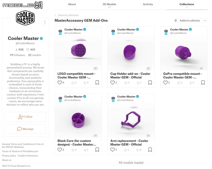This screenshot has width=212, height=169.
Task: Bookmark the GoPro compatible mount model
Action: 203,83
